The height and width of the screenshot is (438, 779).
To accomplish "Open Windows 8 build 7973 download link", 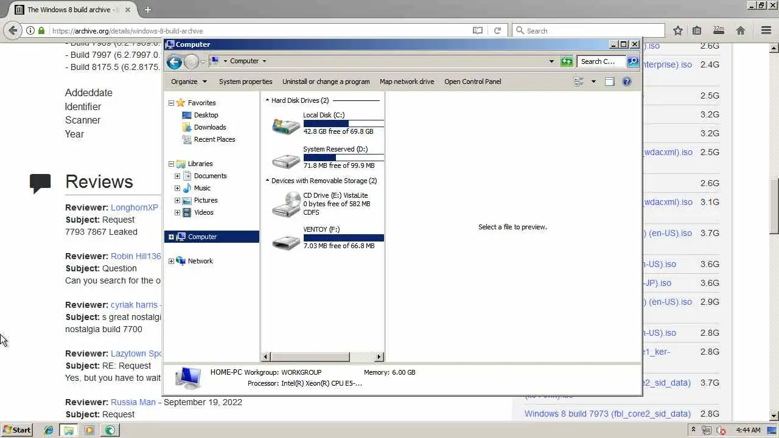I will click(607, 414).
